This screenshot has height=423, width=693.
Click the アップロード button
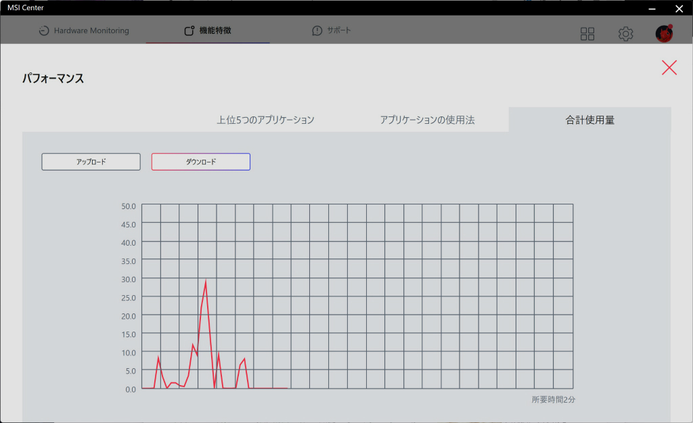pos(91,162)
